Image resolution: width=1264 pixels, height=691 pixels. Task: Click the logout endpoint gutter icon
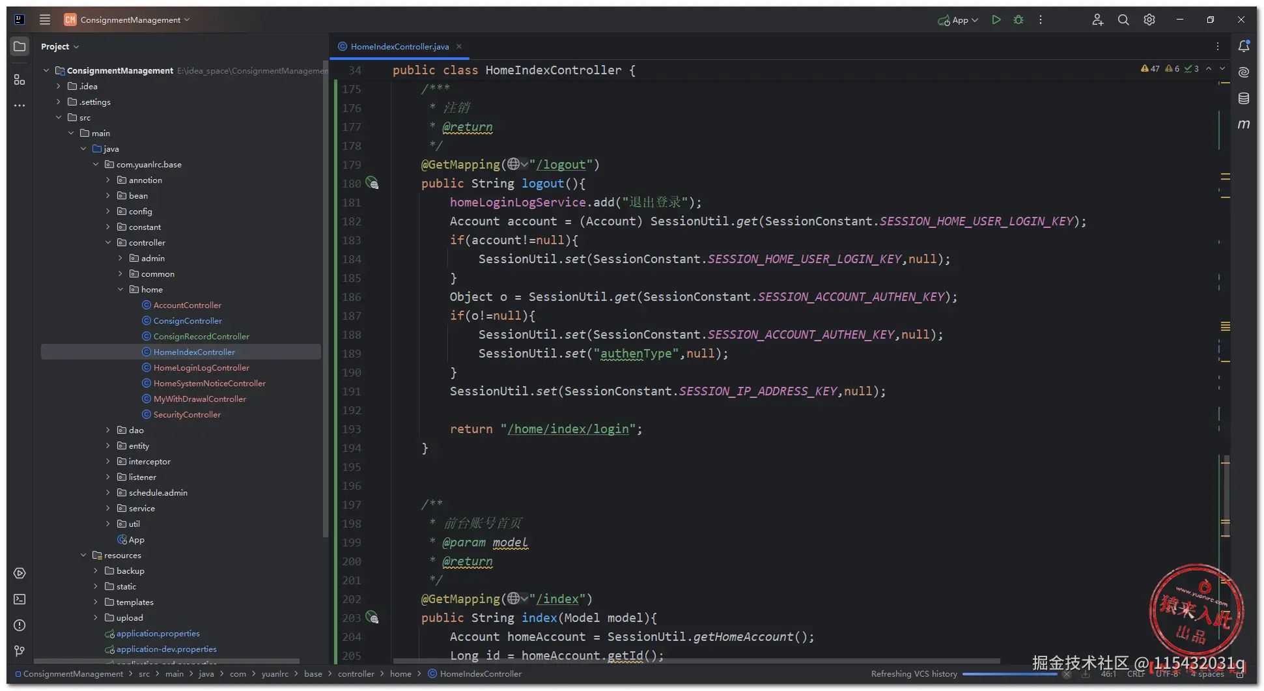click(x=372, y=183)
